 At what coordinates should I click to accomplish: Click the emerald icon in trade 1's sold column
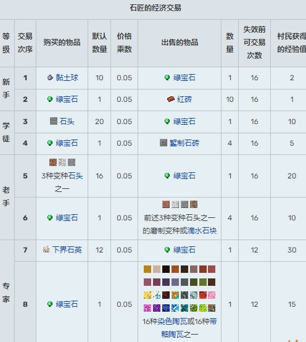167,77
